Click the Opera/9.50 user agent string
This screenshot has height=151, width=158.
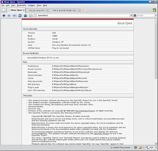(x=43, y=58)
